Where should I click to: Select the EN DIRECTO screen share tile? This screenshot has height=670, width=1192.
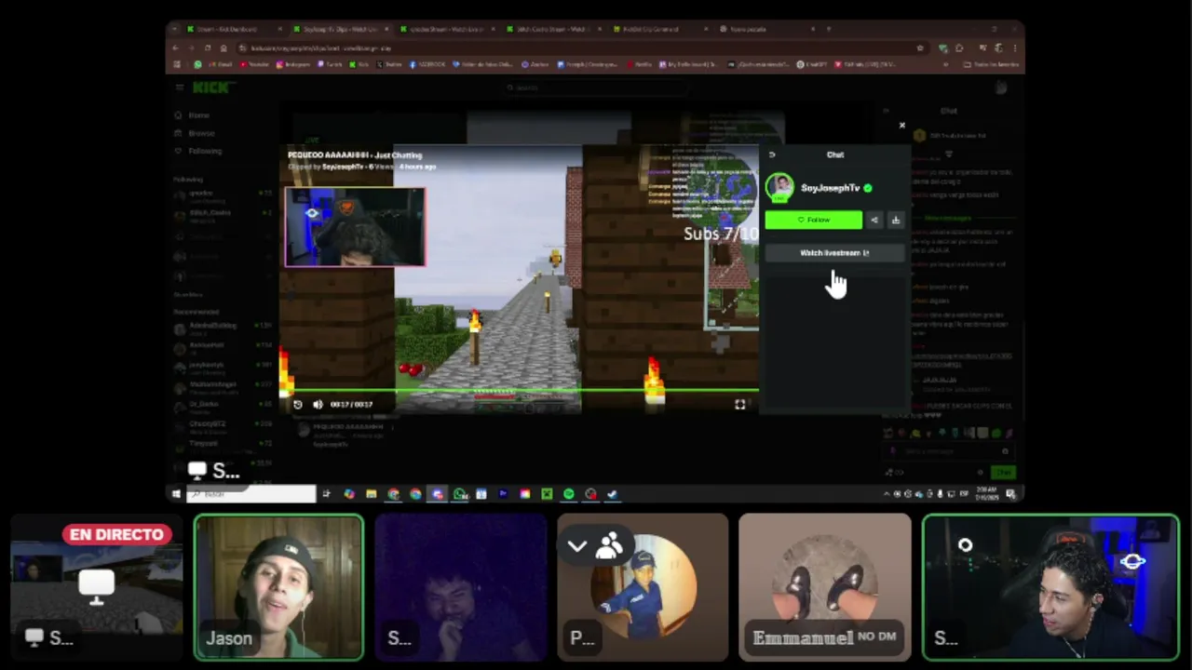click(97, 587)
